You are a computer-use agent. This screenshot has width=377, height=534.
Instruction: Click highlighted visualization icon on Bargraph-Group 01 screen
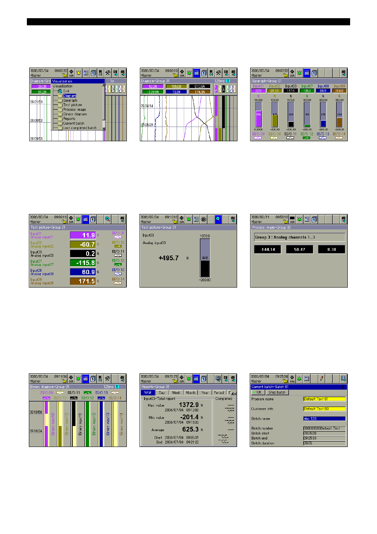point(307,73)
